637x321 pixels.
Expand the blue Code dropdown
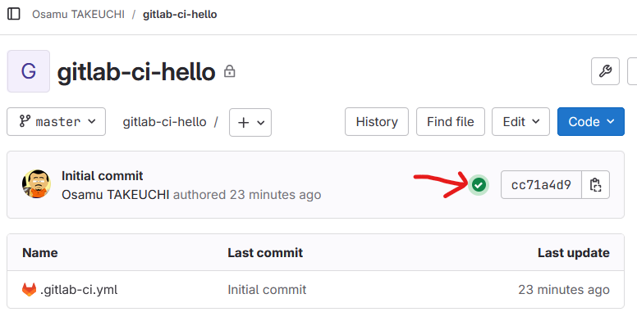point(591,121)
